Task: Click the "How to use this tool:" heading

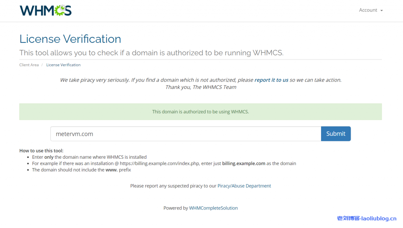Action: tap(41, 151)
